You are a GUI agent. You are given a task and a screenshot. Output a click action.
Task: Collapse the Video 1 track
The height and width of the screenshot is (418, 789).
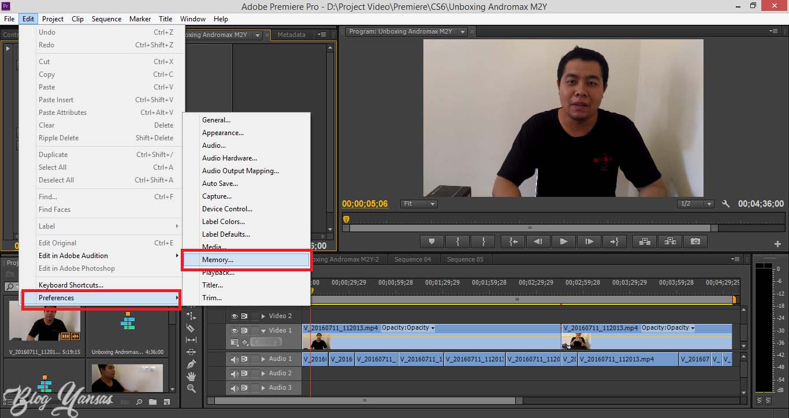pyautogui.click(x=263, y=331)
